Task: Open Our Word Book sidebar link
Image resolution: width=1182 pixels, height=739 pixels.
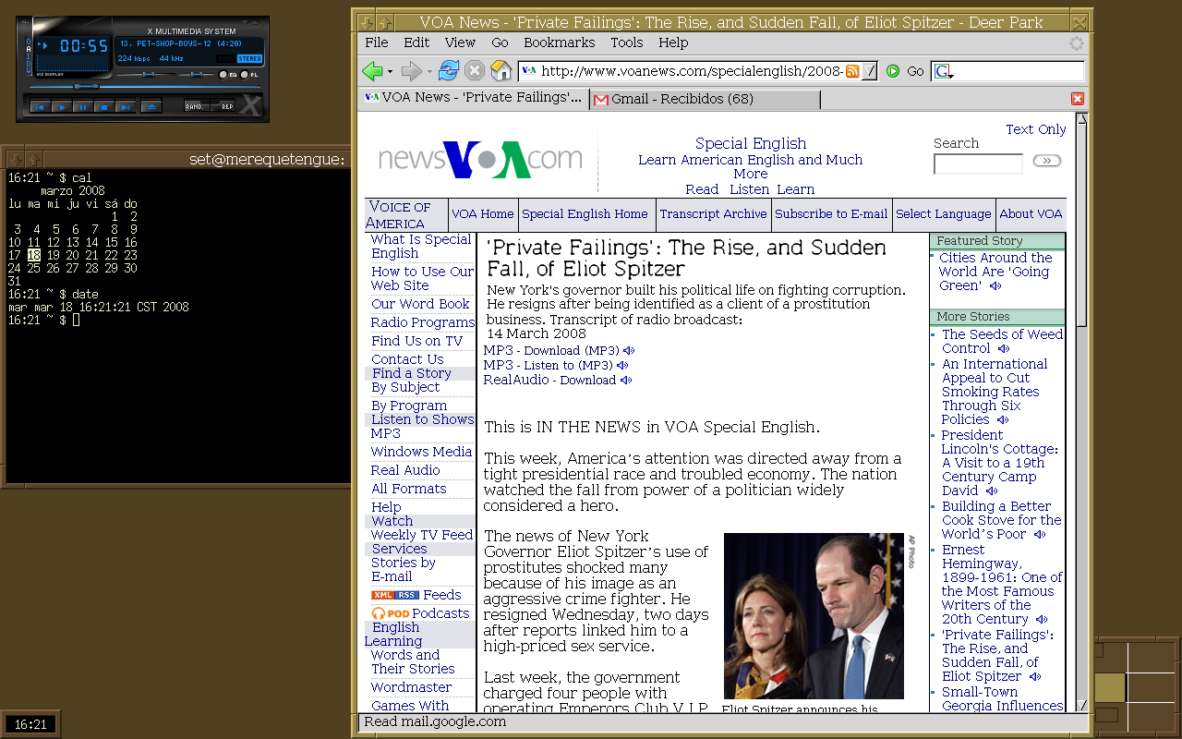Action: tap(420, 304)
